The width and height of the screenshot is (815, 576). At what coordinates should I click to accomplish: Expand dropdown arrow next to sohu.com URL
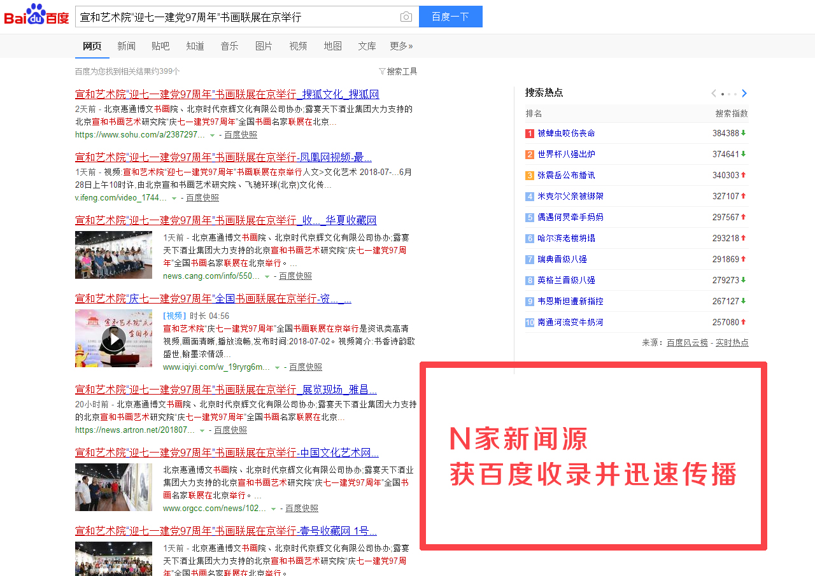(212, 135)
